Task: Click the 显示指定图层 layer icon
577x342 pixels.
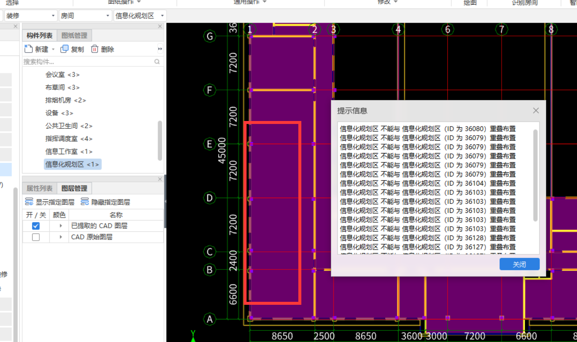Action: click(x=30, y=202)
